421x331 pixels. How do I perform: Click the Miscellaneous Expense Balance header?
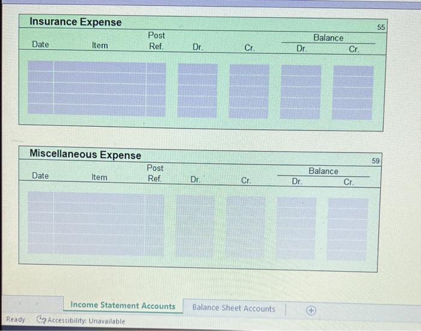coord(324,171)
